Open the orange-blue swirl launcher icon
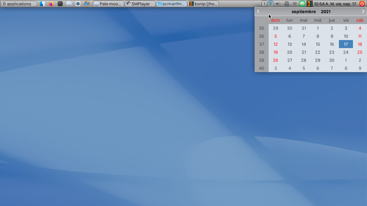 [x=87, y=4]
